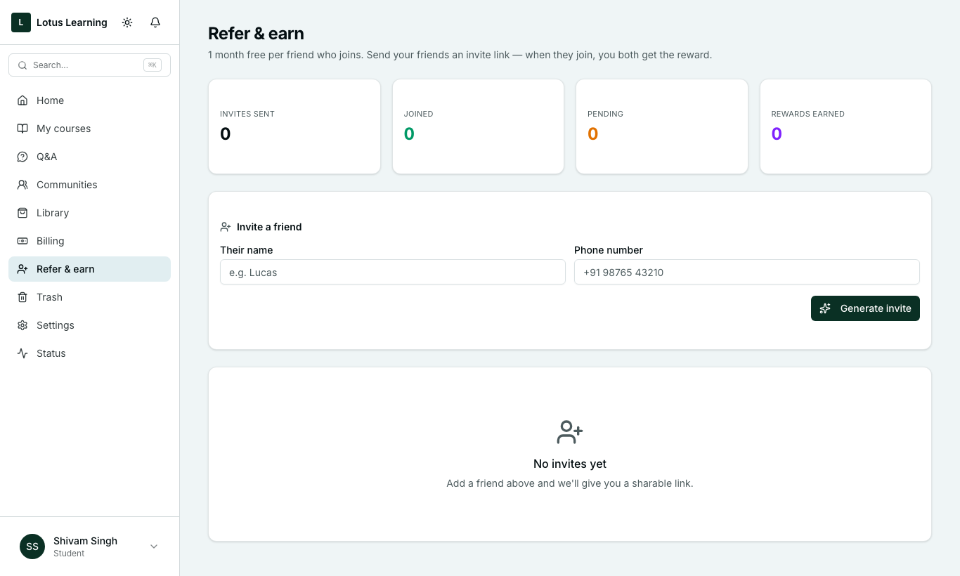View the Trash page

tap(89, 297)
